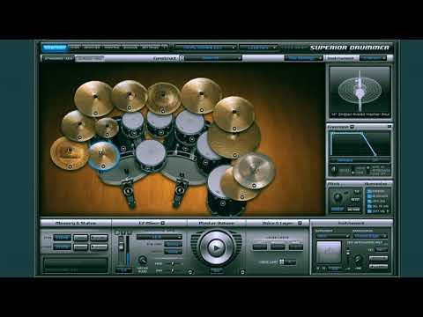423x317 pixels.
Task: Switch to the Grooves tab
Action: [x=92, y=48]
